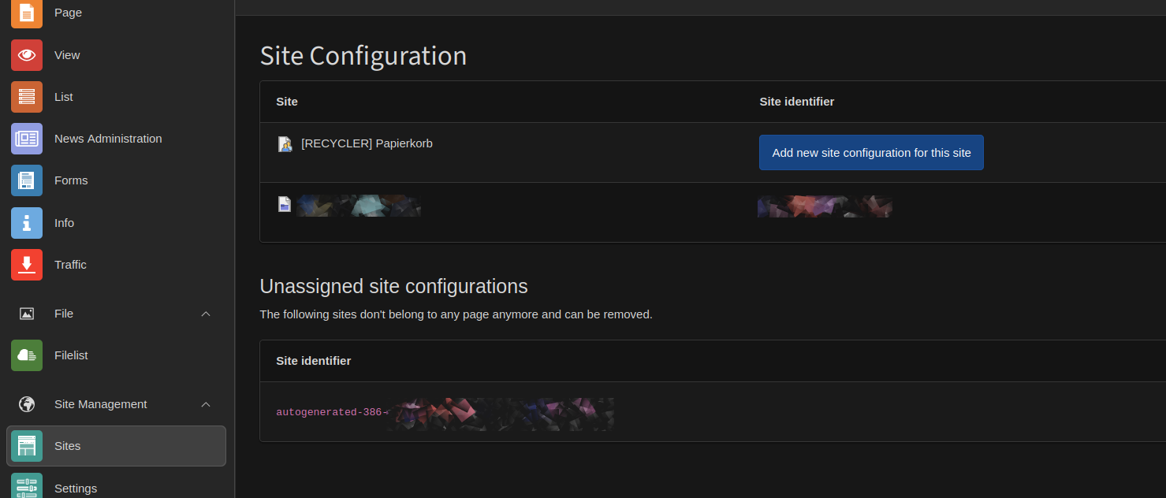Open the Info module icon
Viewport: 1166px width, 498px height.
pyautogui.click(x=27, y=223)
